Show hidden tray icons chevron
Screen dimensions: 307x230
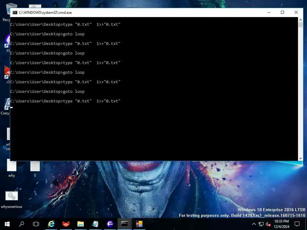coord(254,224)
